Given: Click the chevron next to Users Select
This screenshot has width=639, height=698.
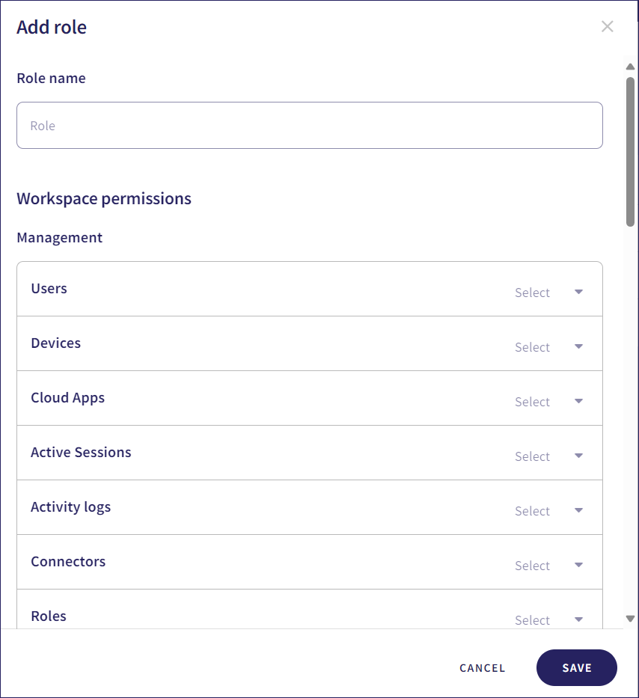Looking at the screenshot, I should point(578,292).
